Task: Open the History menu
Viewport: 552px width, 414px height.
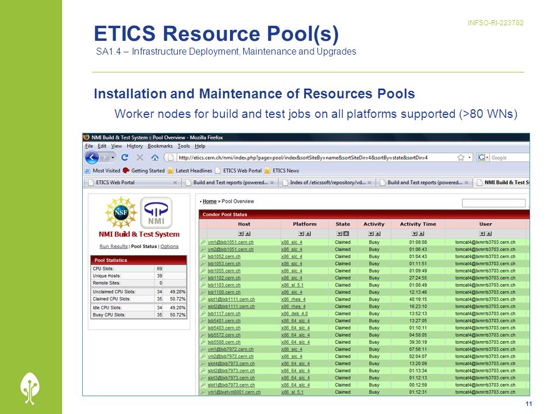Action: click(x=135, y=146)
